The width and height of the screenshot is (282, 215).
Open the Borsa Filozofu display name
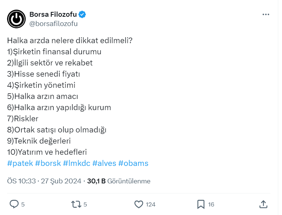pyautogui.click(x=53, y=15)
